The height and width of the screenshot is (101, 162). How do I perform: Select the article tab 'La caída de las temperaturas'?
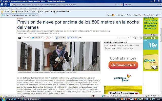(20, 15)
